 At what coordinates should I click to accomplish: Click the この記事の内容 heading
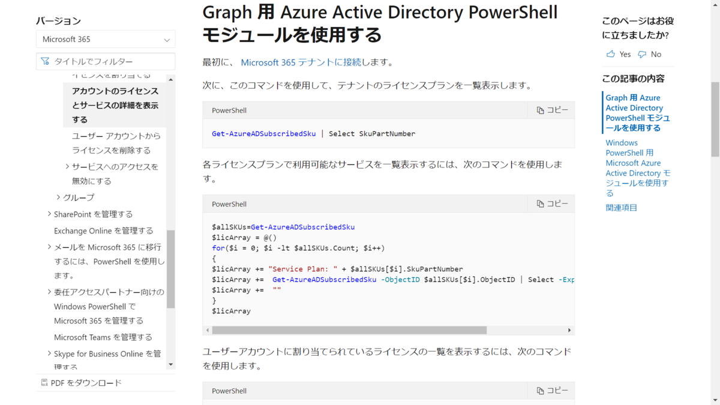coord(633,79)
